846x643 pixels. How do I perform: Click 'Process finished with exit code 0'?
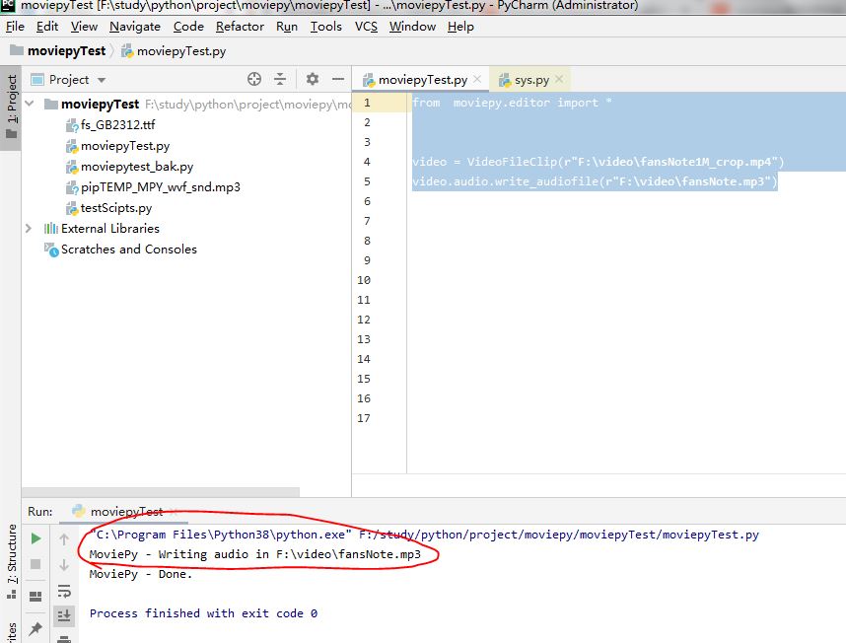(203, 613)
